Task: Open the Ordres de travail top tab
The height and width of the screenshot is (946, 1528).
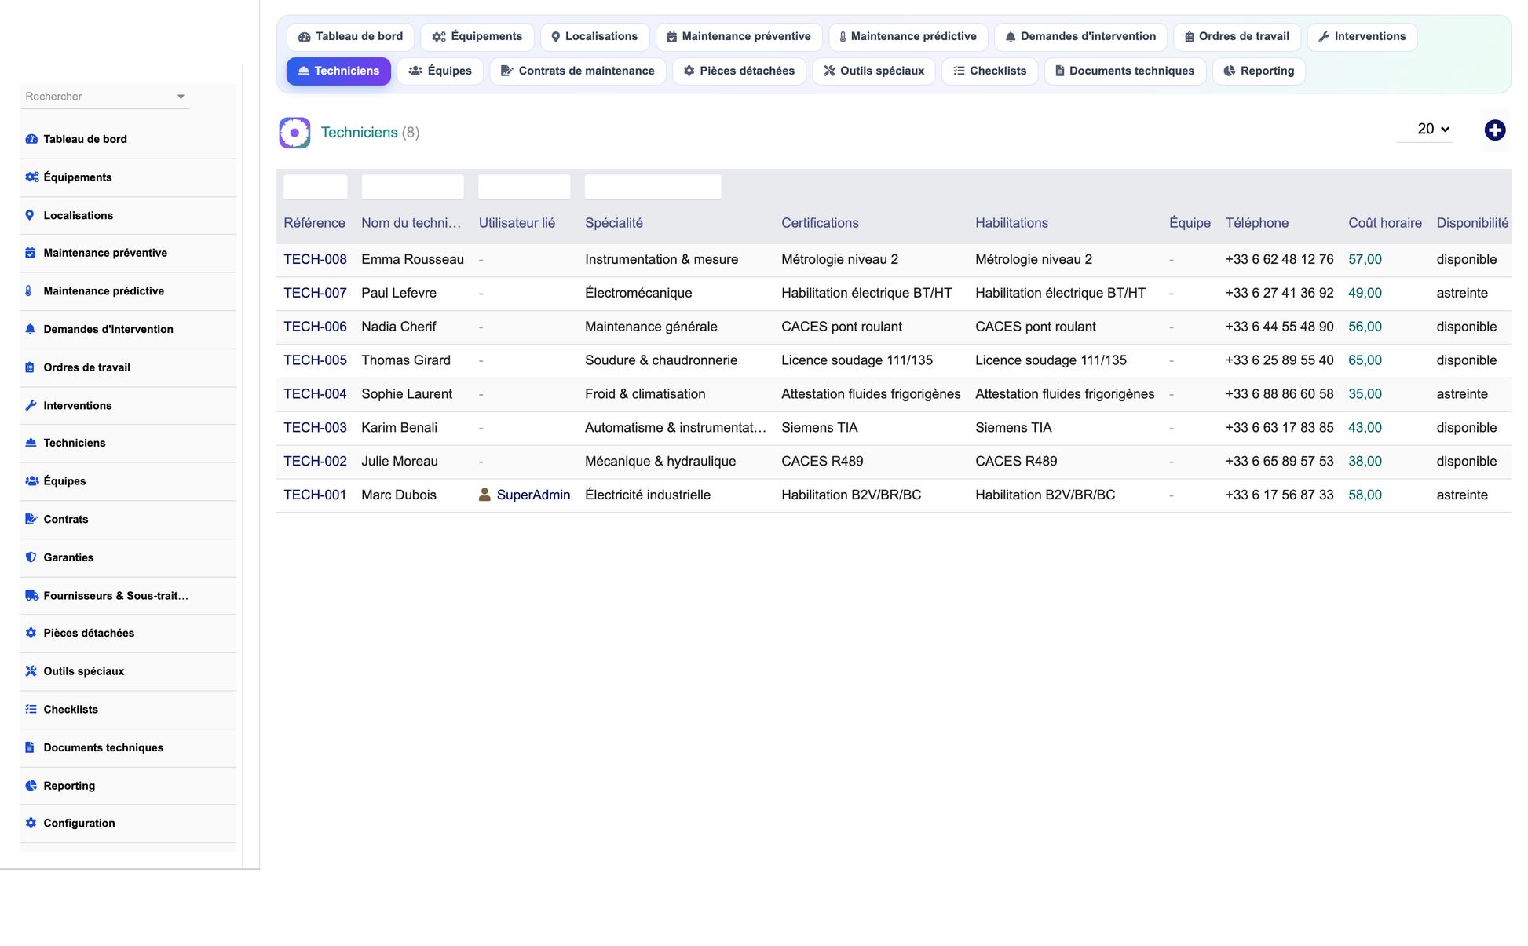Action: click(1237, 37)
